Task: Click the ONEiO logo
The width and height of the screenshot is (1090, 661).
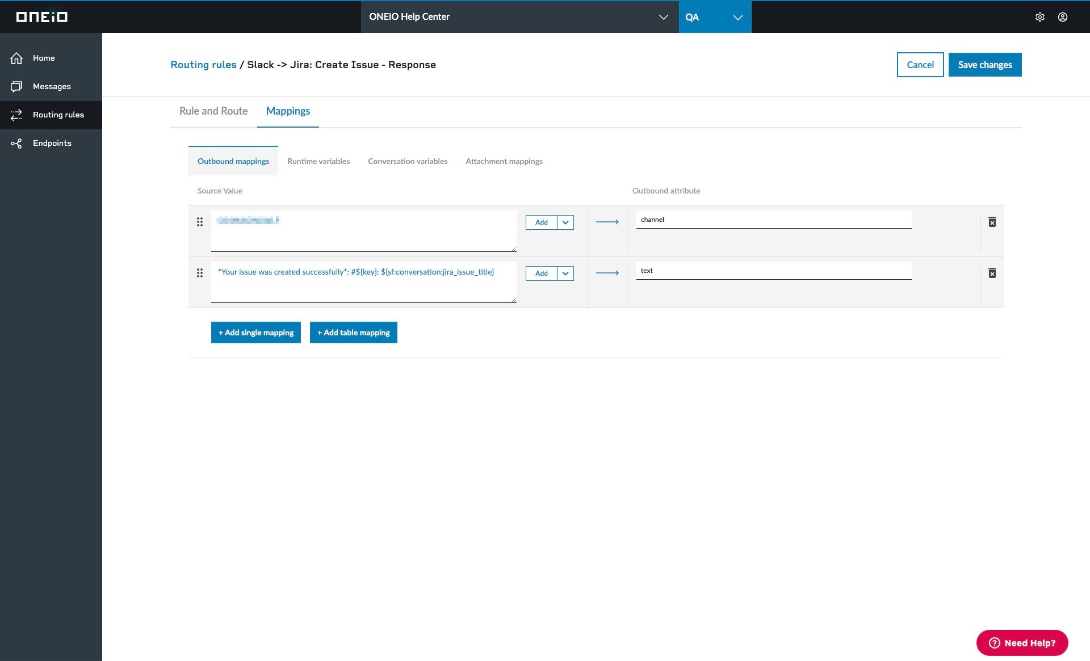Action: (42, 17)
